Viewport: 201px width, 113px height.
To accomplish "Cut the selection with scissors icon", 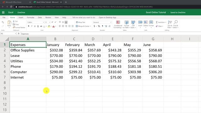I will [15, 21].
